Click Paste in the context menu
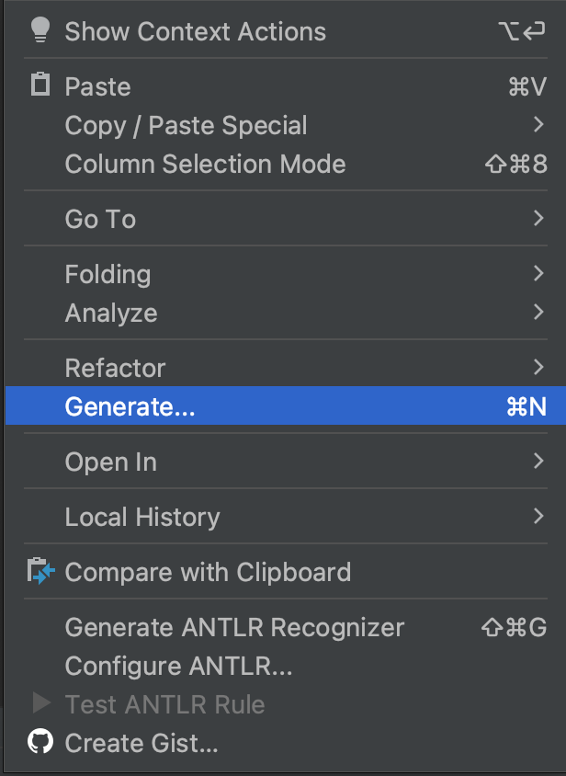 tap(97, 86)
